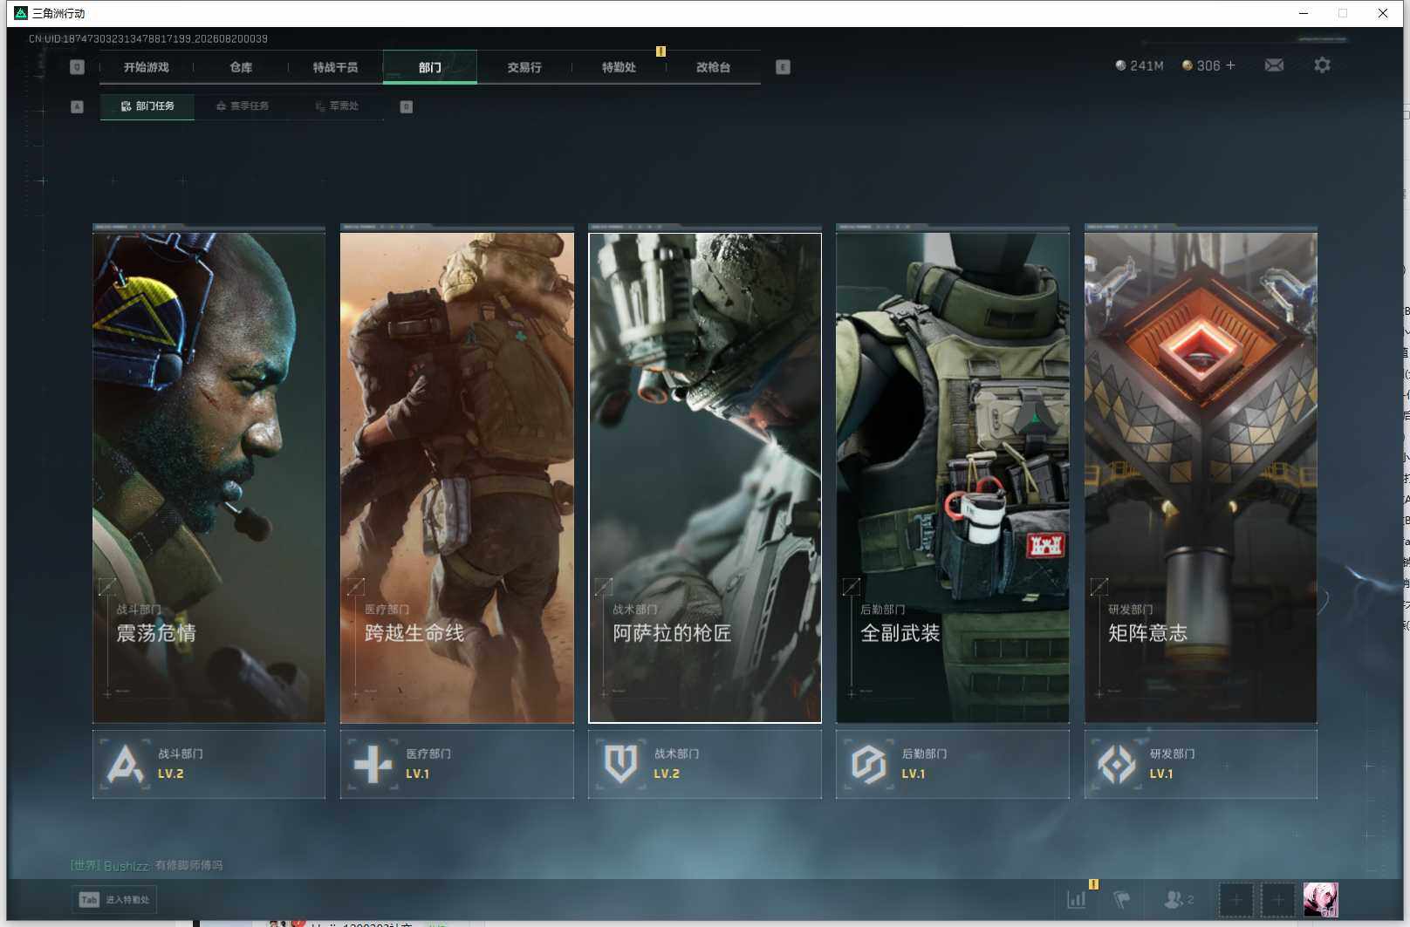Open the 跨越生命线 medical department card

click(457, 477)
